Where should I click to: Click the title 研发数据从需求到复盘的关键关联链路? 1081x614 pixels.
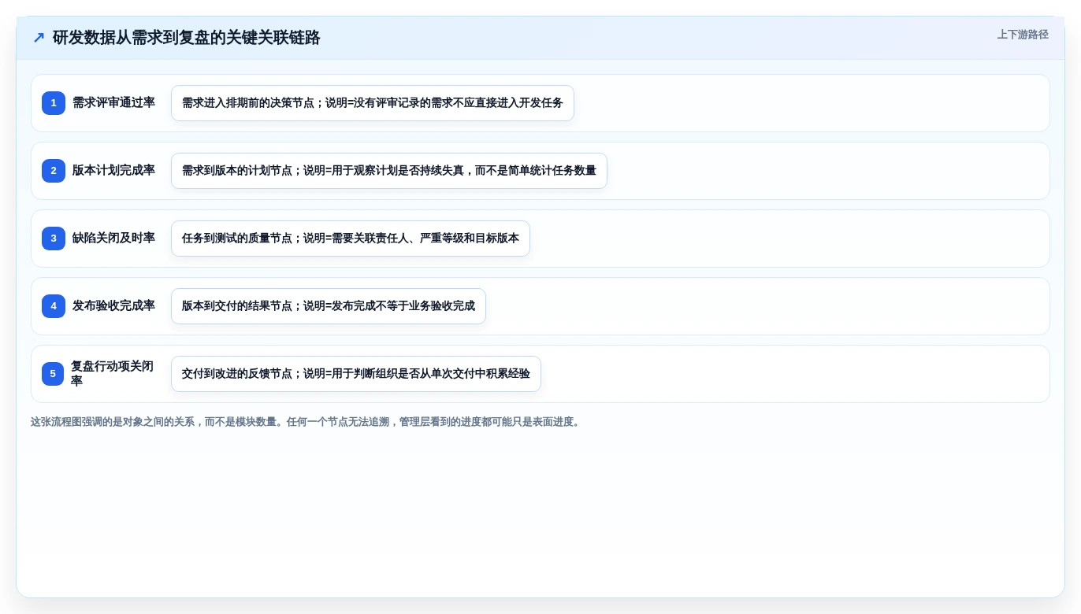(x=187, y=38)
